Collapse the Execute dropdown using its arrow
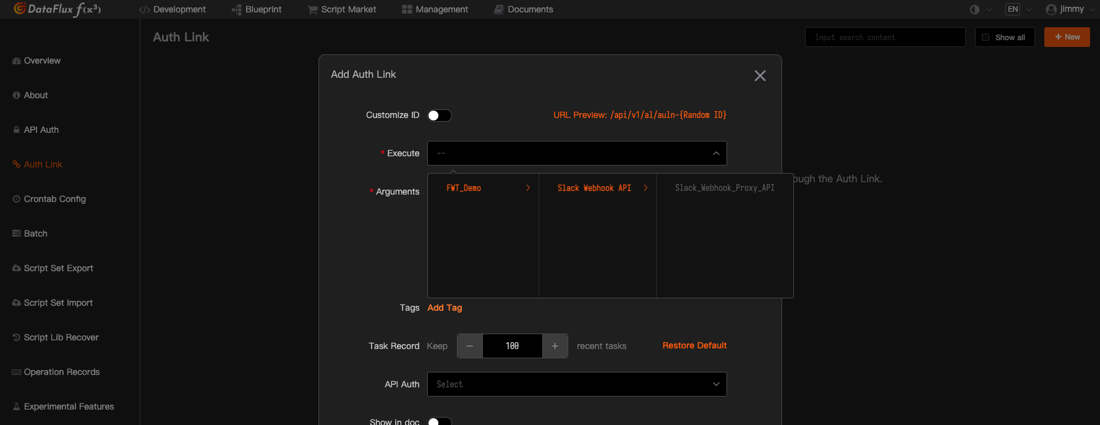Image resolution: width=1100 pixels, height=425 pixels. [x=716, y=153]
